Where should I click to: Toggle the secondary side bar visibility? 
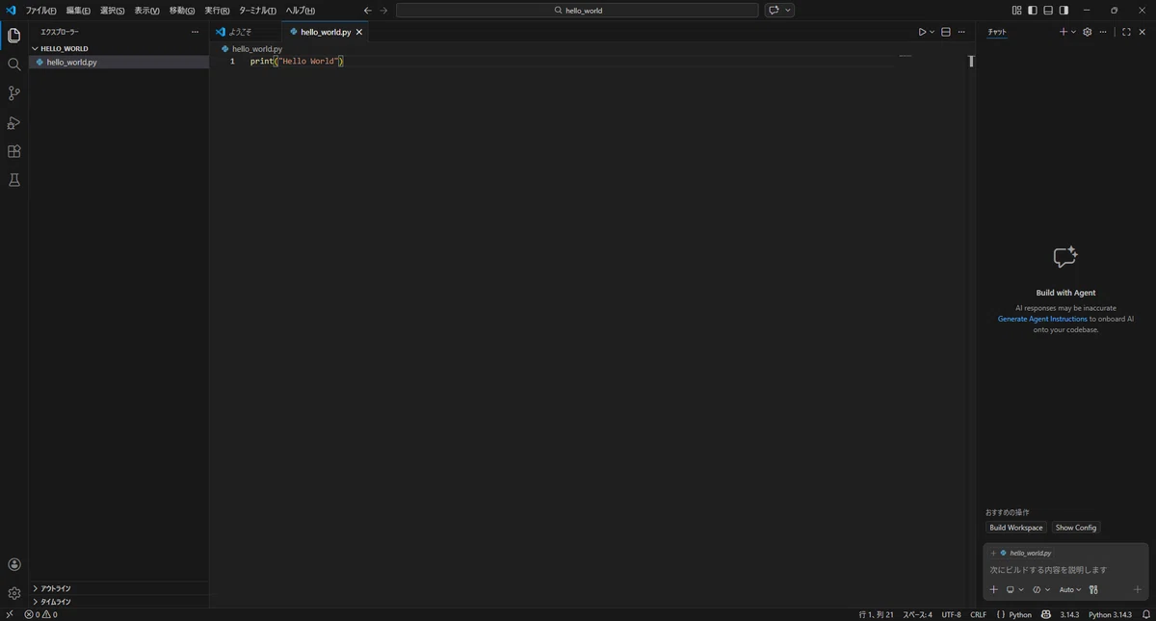[1064, 11]
